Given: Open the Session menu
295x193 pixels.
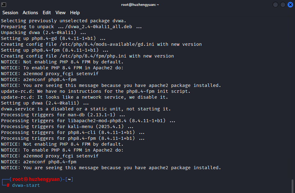Looking at the screenshot, I should (10, 13).
